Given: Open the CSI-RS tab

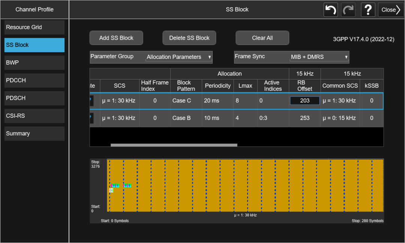Looking at the screenshot, I should [x=34, y=116].
